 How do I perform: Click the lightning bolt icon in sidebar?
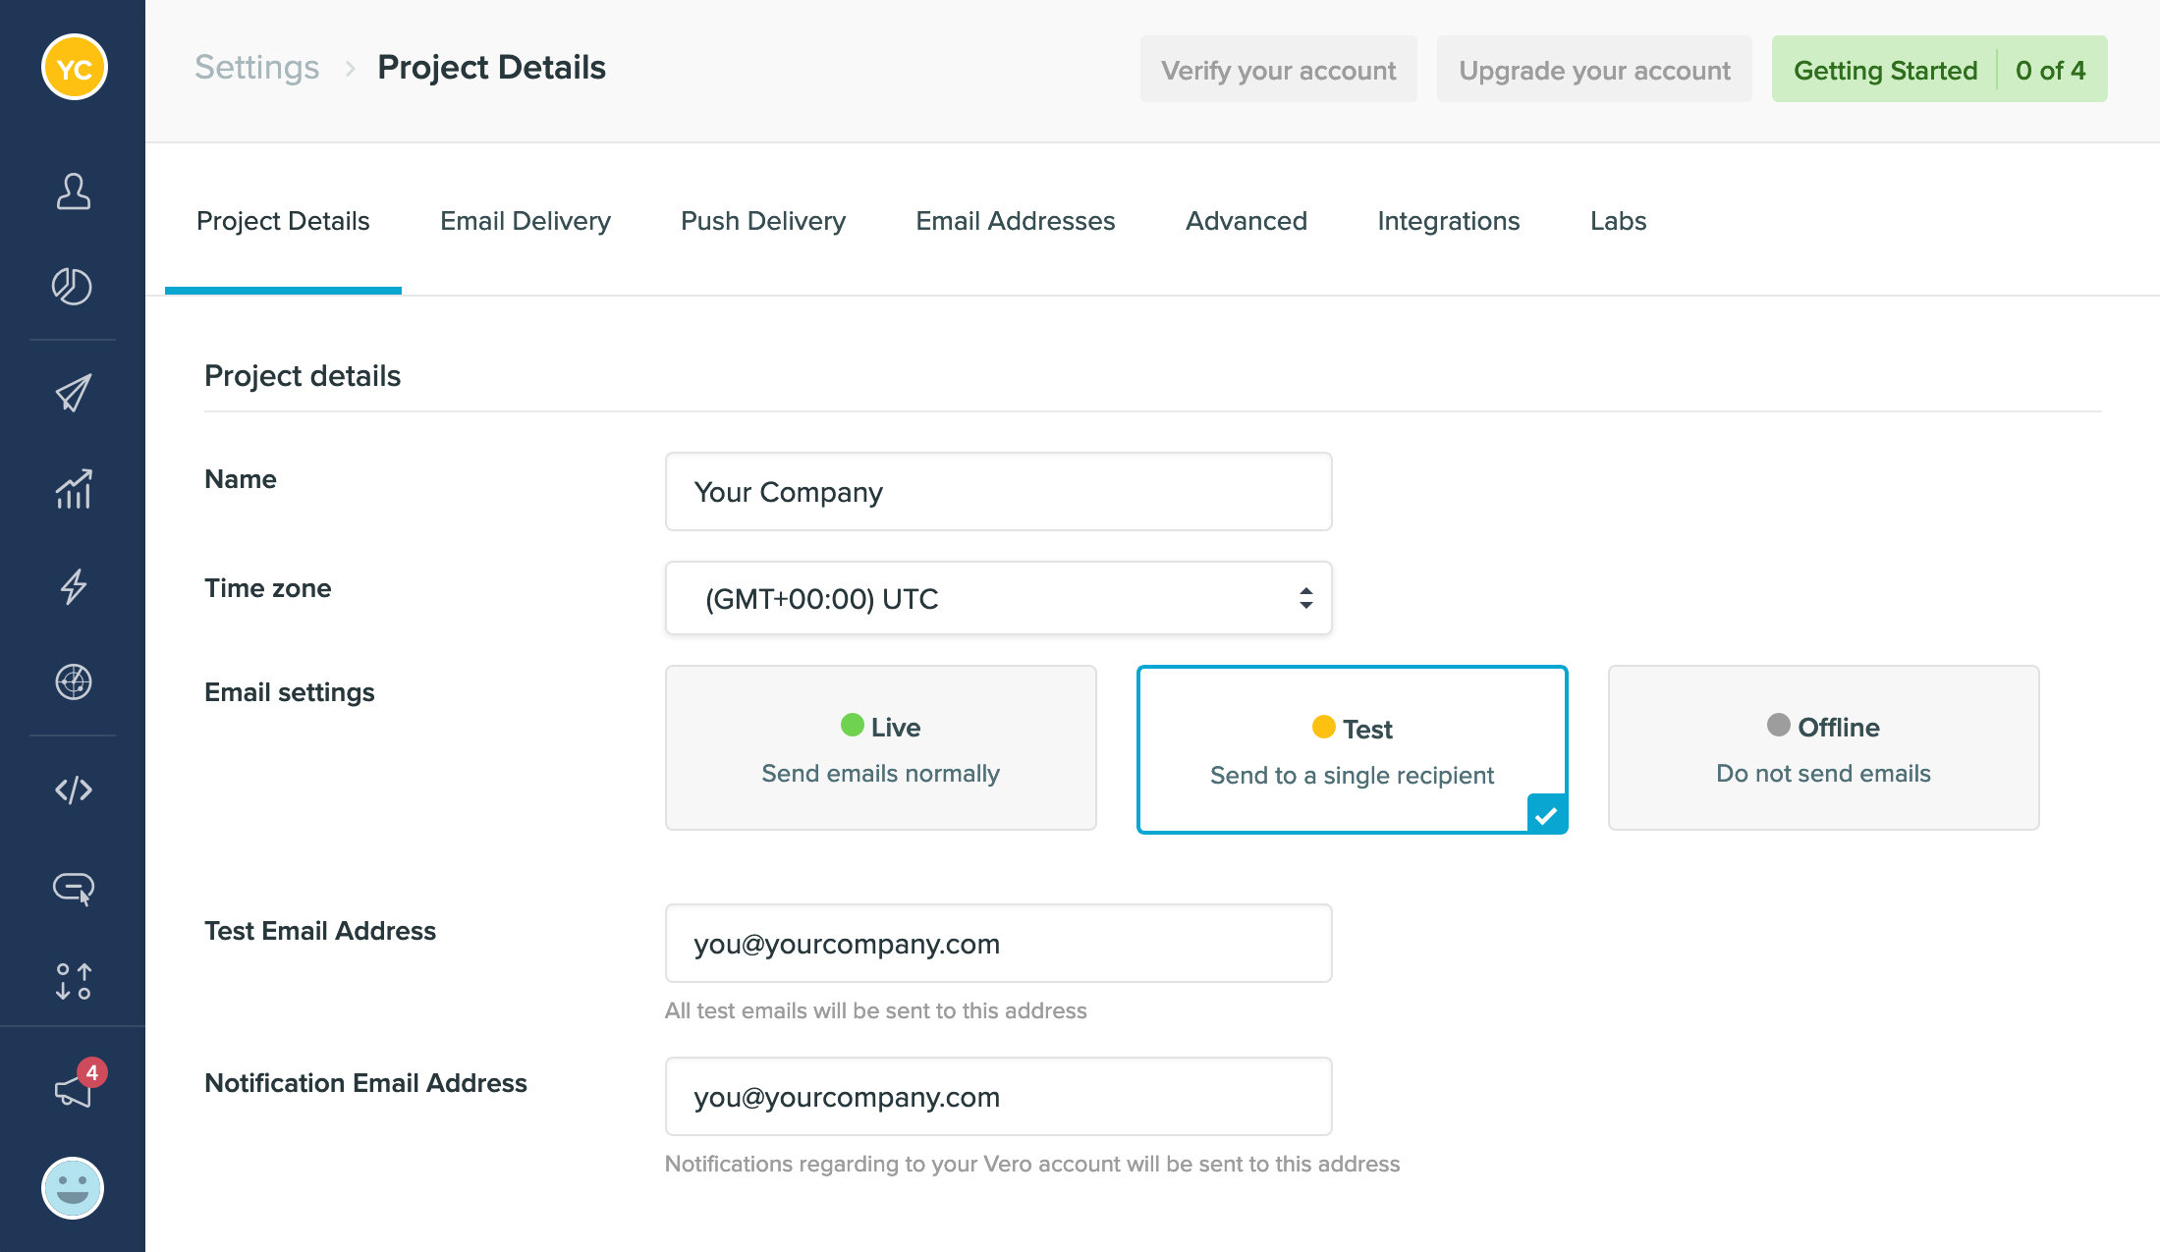(73, 586)
